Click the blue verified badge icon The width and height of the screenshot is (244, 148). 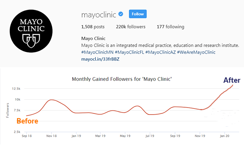click(x=121, y=14)
